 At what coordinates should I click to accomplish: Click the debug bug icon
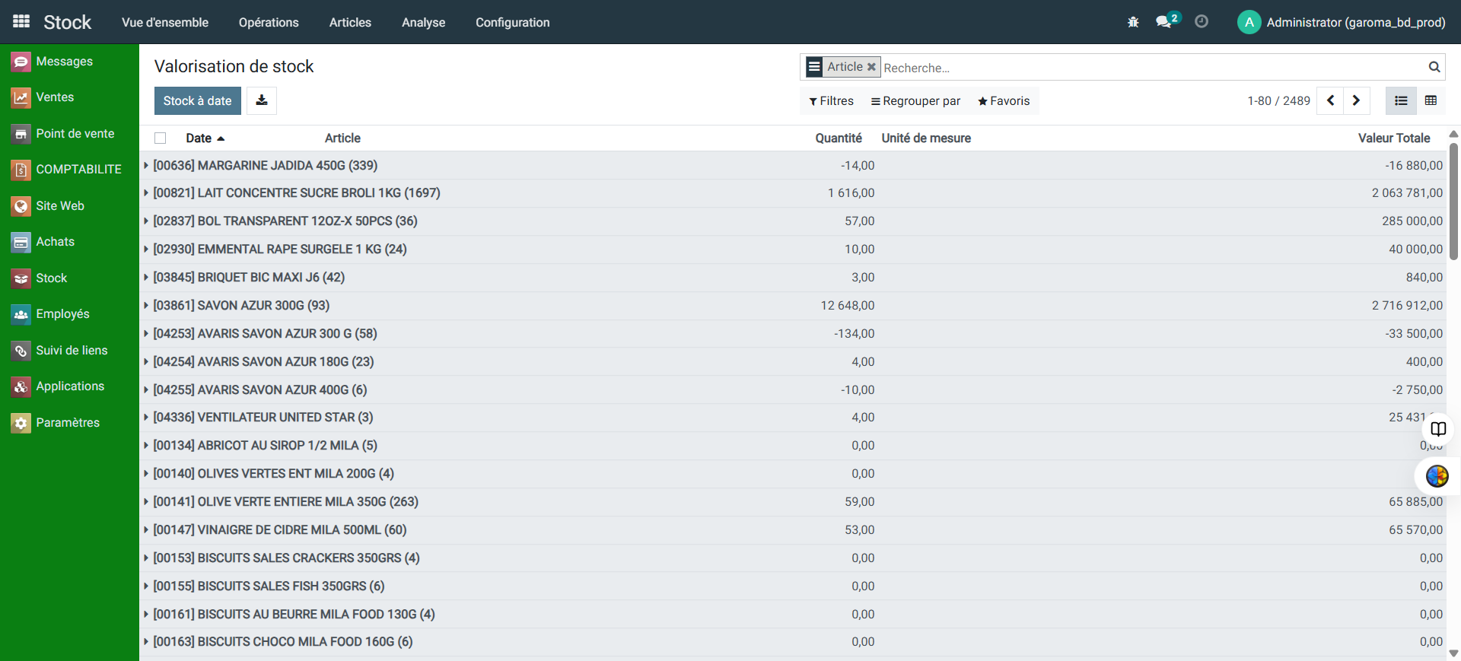tap(1133, 22)
